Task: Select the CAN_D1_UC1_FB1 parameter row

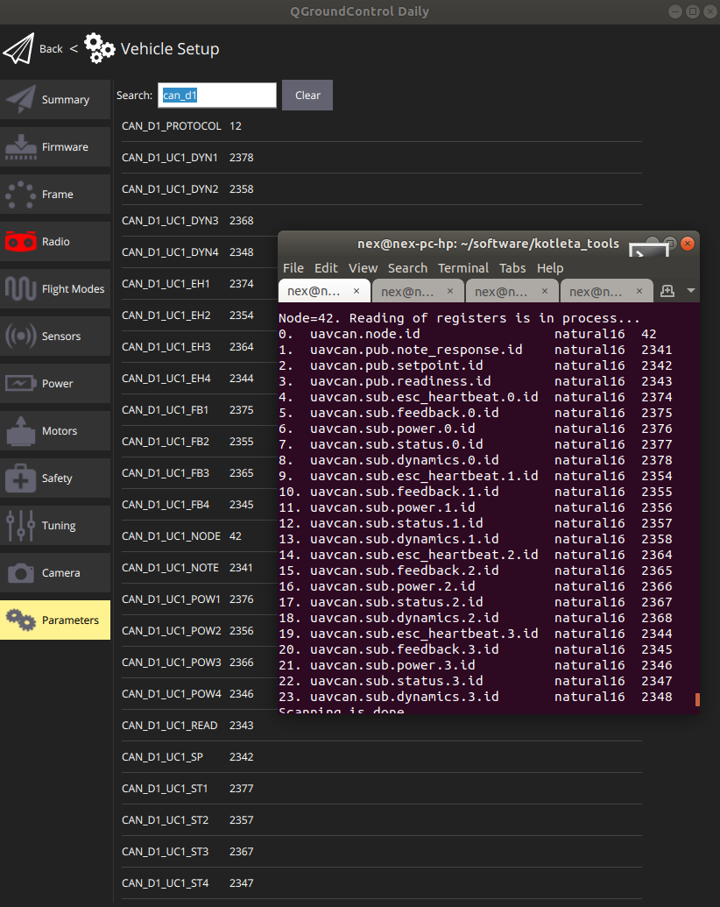Action: [x=199, y=409]
